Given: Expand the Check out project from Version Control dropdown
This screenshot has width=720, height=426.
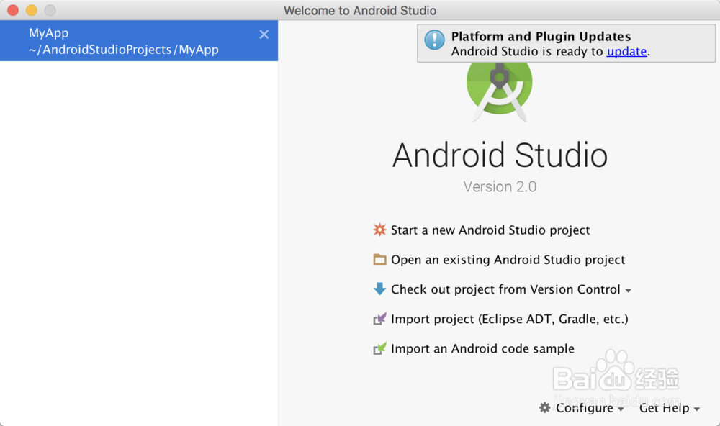Looking at the screenshot, I should [x=628, y=290].
